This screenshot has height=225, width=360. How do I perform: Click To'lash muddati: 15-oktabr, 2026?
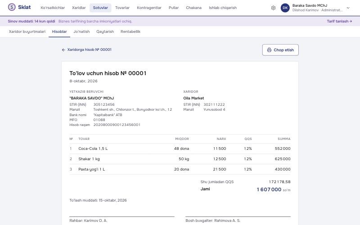[98, 200]
